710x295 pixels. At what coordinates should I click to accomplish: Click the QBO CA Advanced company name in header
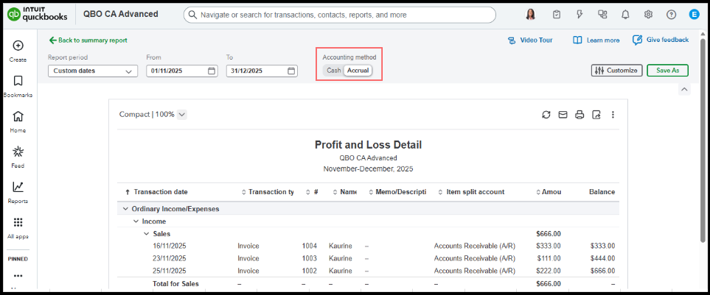(x=120, y=14)
